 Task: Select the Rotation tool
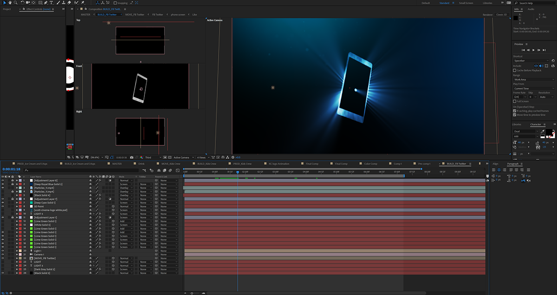click(x=23, y=2)
